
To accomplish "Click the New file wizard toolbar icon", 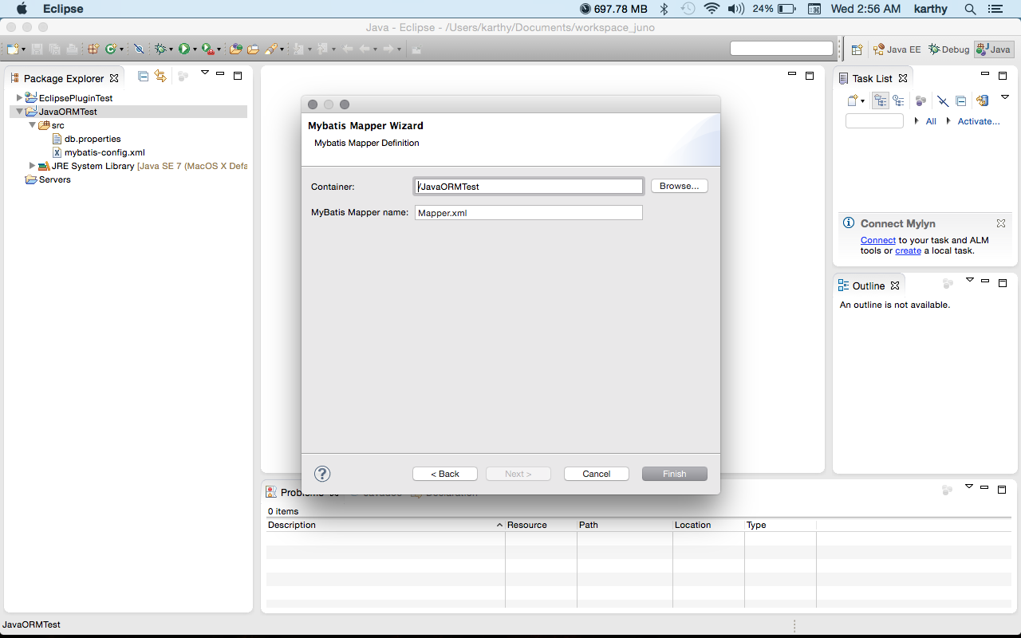I will (x=13, y=49).
